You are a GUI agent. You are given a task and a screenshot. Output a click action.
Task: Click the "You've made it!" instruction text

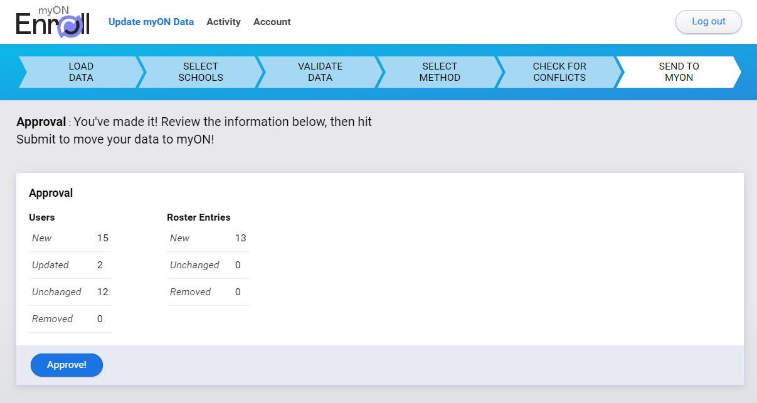coord(194,130)
